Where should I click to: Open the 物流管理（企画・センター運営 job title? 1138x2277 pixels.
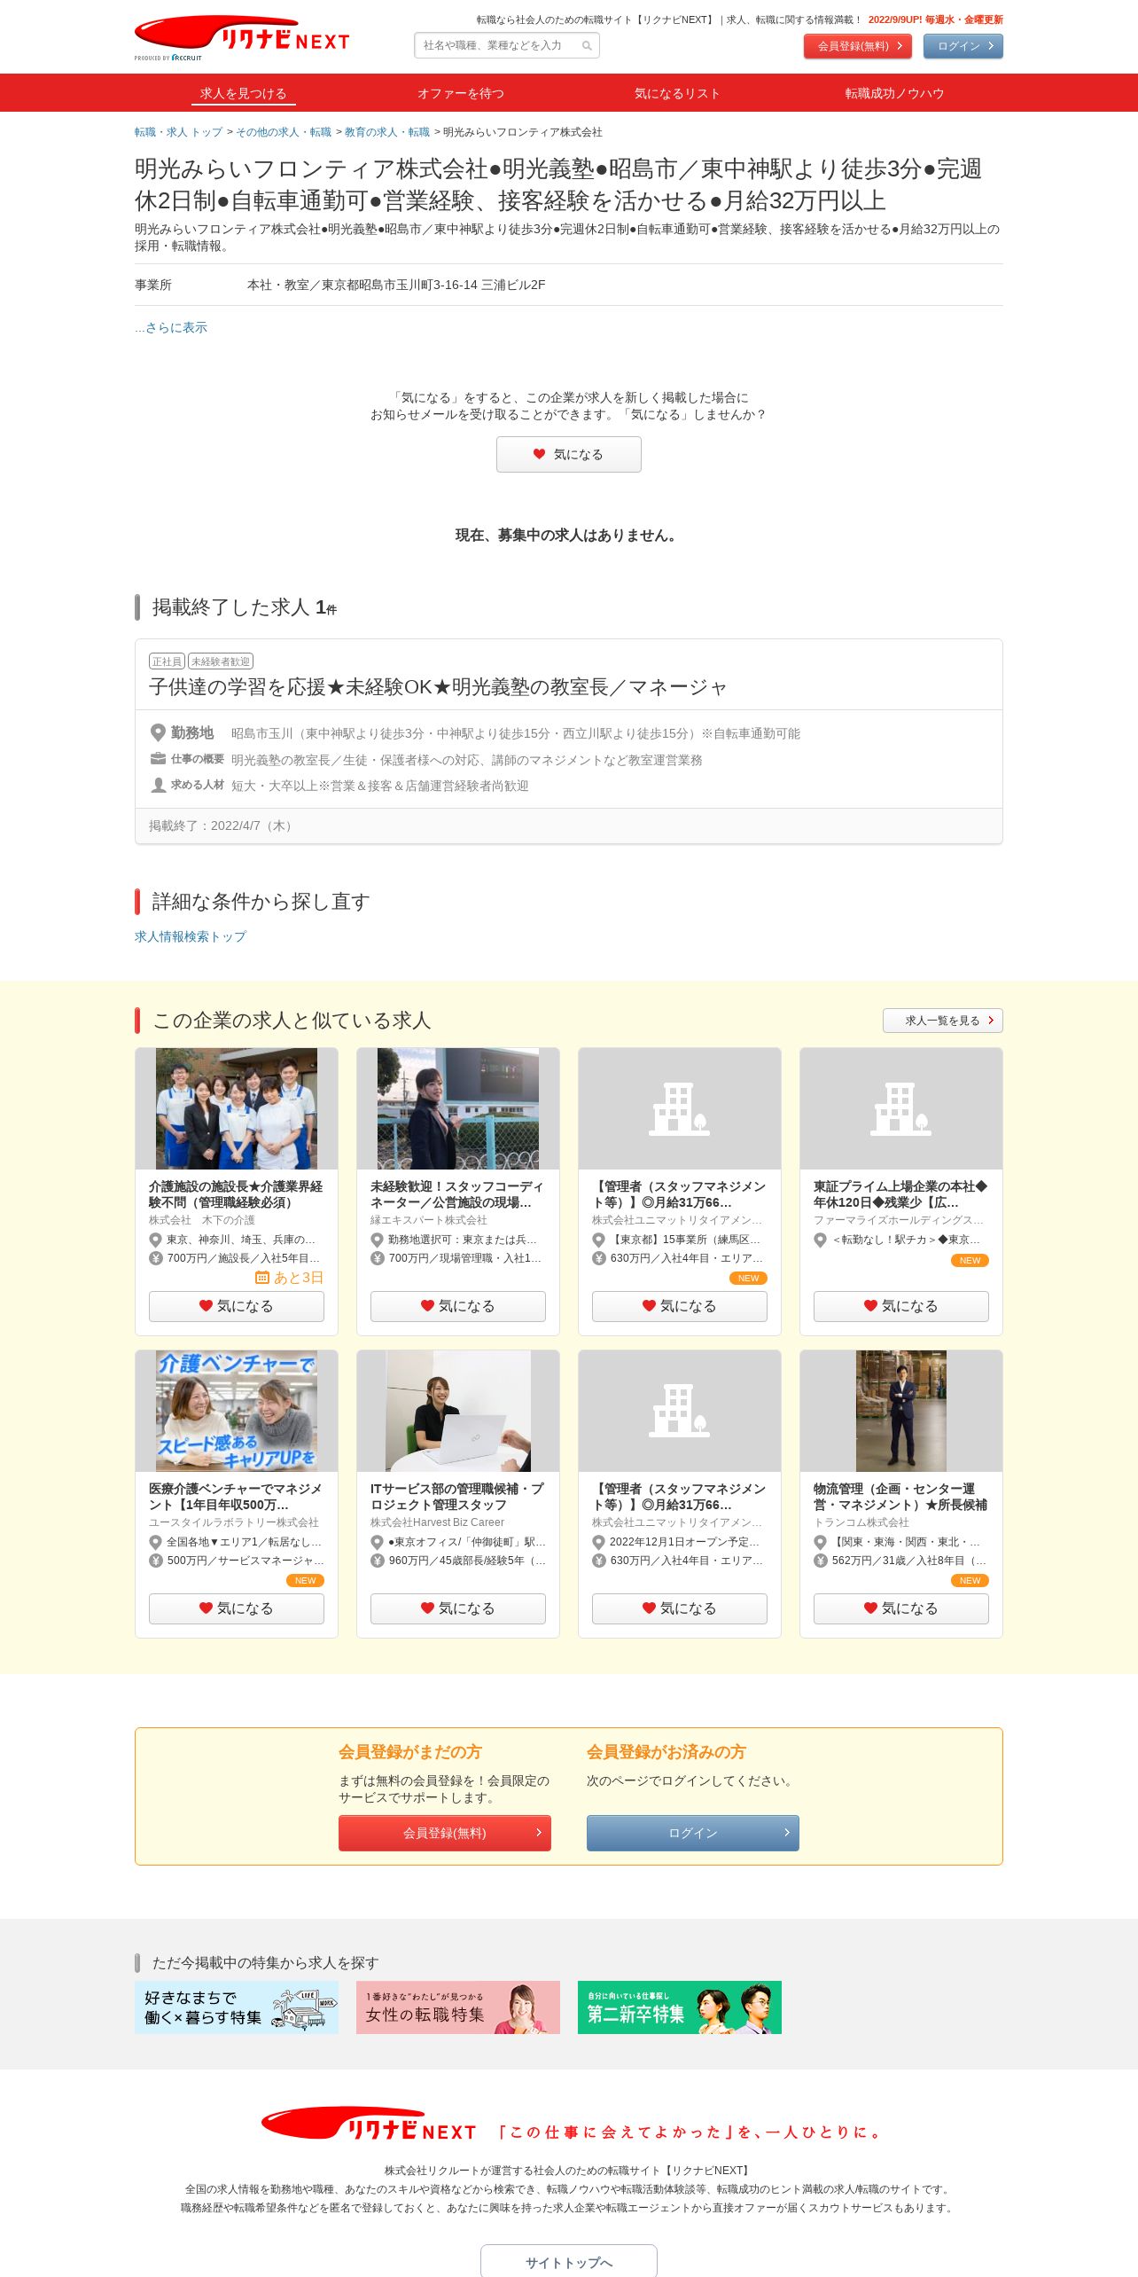click(x=900, y=1497)
